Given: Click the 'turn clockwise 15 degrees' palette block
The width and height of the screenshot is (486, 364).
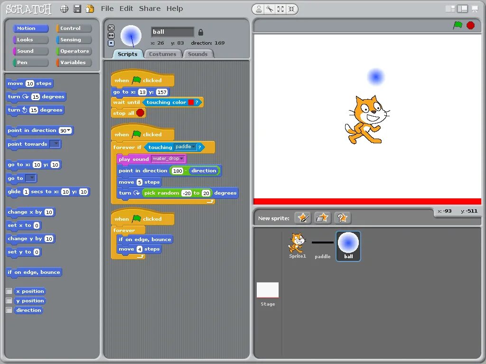Looking at the screenshot, I should click(x=36, y=97).
